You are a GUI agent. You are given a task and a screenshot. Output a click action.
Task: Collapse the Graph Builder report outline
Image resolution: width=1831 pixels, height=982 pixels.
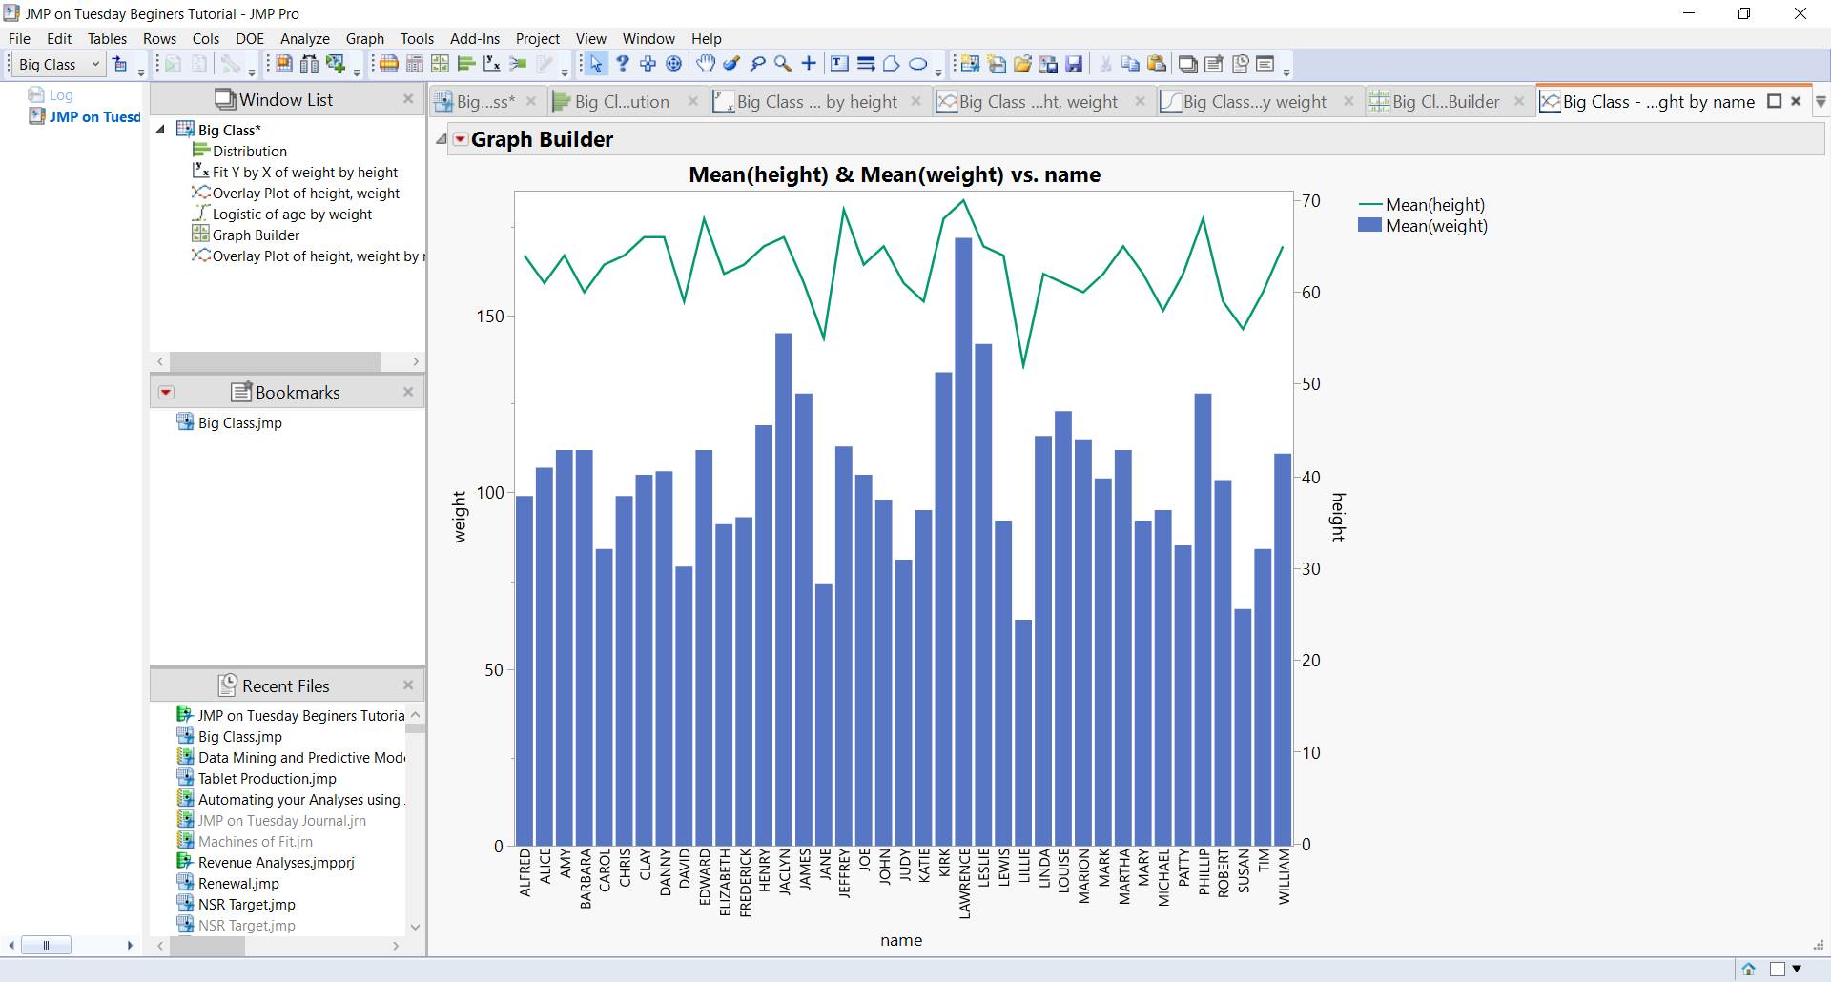pyautogui.click(x=442, y=139)
